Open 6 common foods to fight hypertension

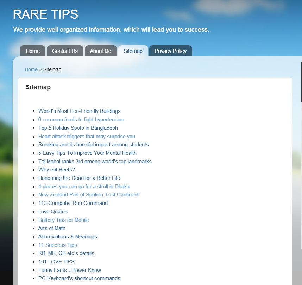81,119
